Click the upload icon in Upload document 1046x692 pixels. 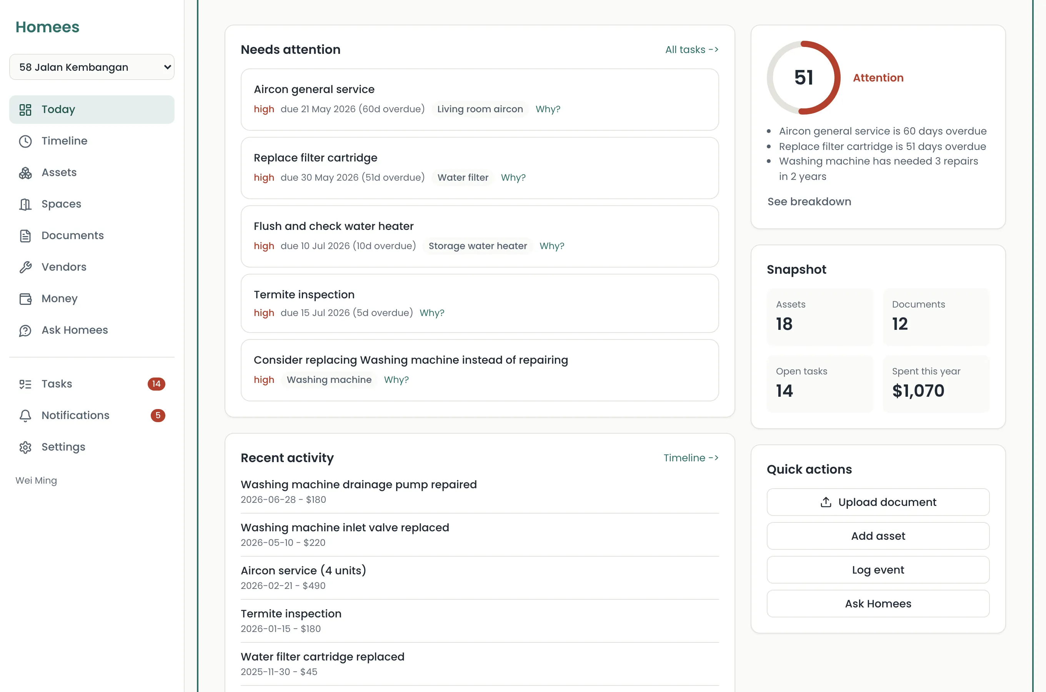(x=826, y=502)
